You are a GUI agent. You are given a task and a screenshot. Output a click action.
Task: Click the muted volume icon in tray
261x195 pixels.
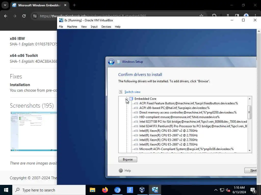click(228, 190)
